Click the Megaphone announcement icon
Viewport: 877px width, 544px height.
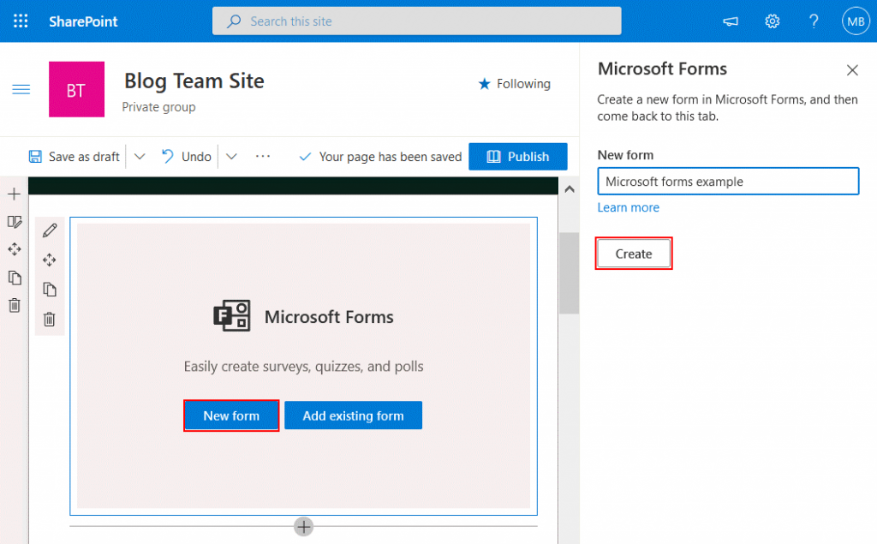pyautogui.click(x=730, y=21)
